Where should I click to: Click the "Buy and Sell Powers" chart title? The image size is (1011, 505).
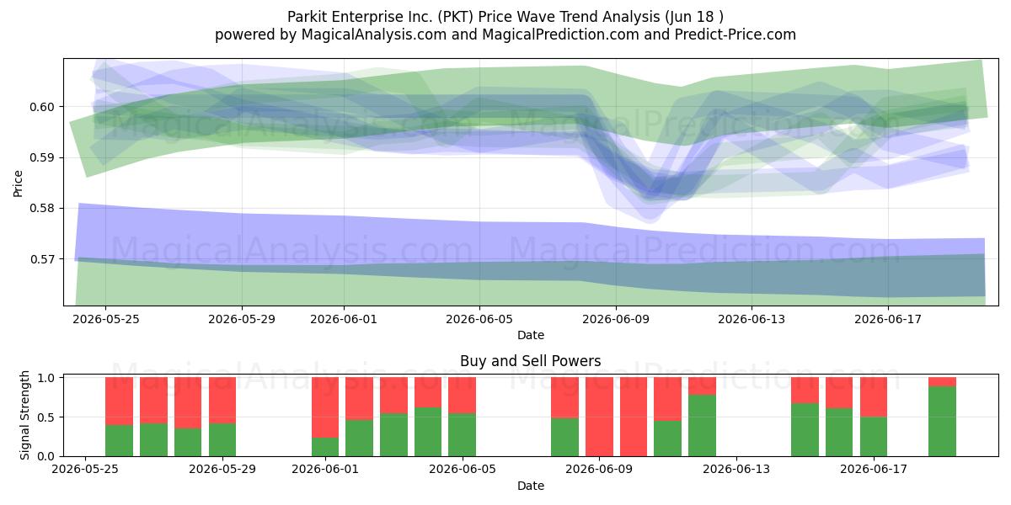point(531,361)
